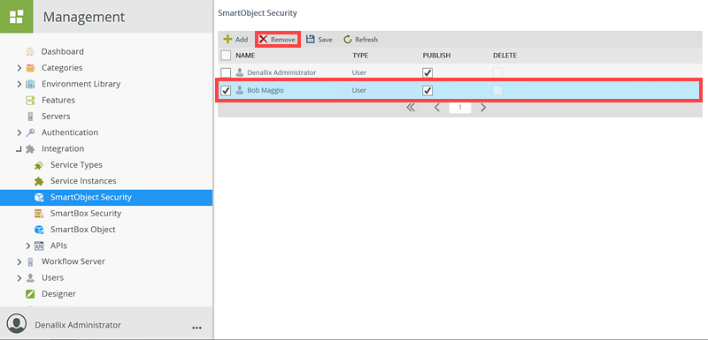Image resolution: width=708 pixels, height=340 pixels.
Task: Click the Denallix Administrator avatar icon
Action: click(x=17, y=324)
